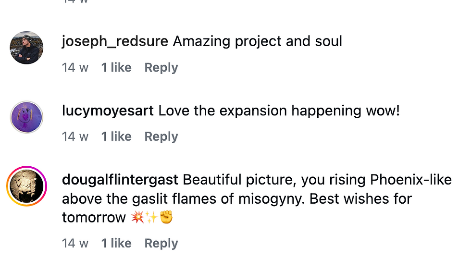Go to dougalflintergast's profile via username
The height and width of the screenshot is (259, 471).
[120, 180]
